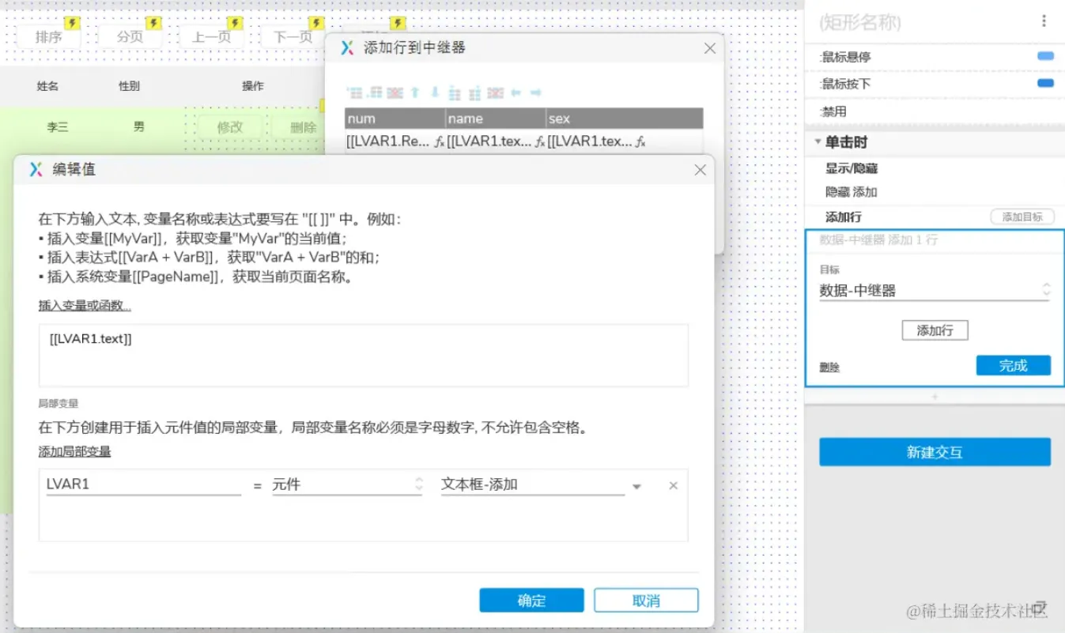Click move row up arrow icon

pos(415,92)
